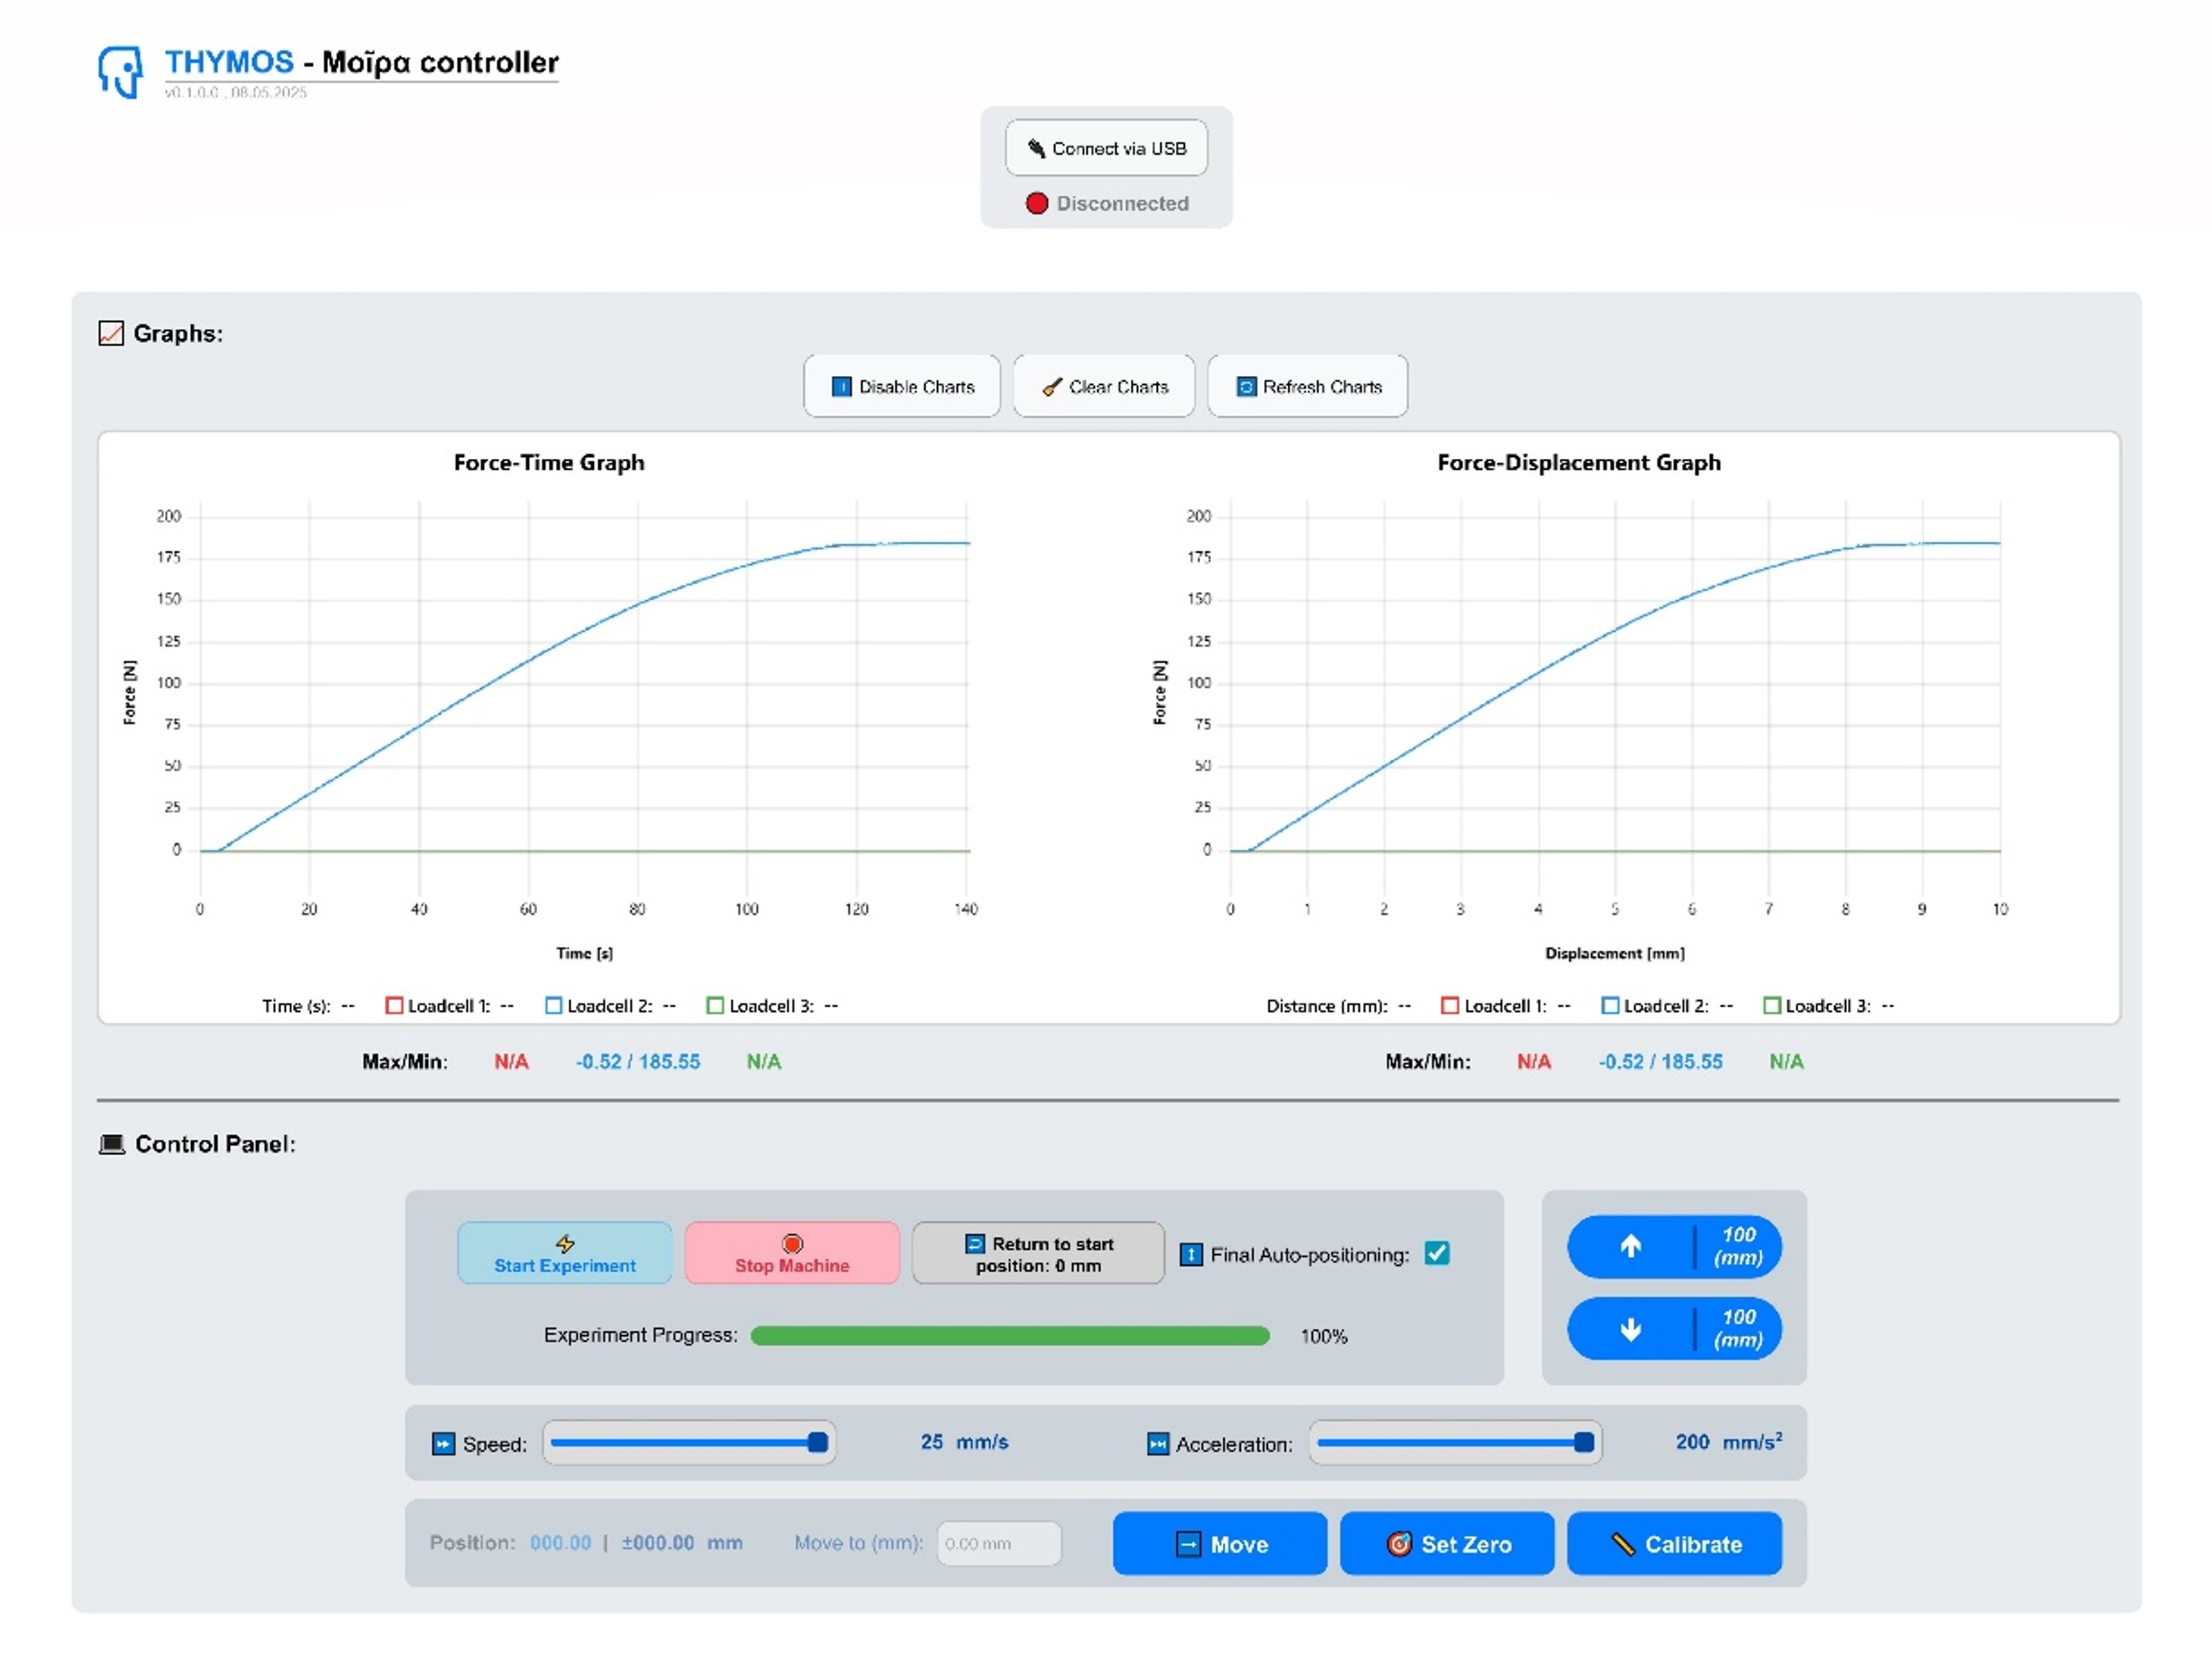Click the Move to (mm) input field
2212x1659 pixels.
(x=999, y=1543)
